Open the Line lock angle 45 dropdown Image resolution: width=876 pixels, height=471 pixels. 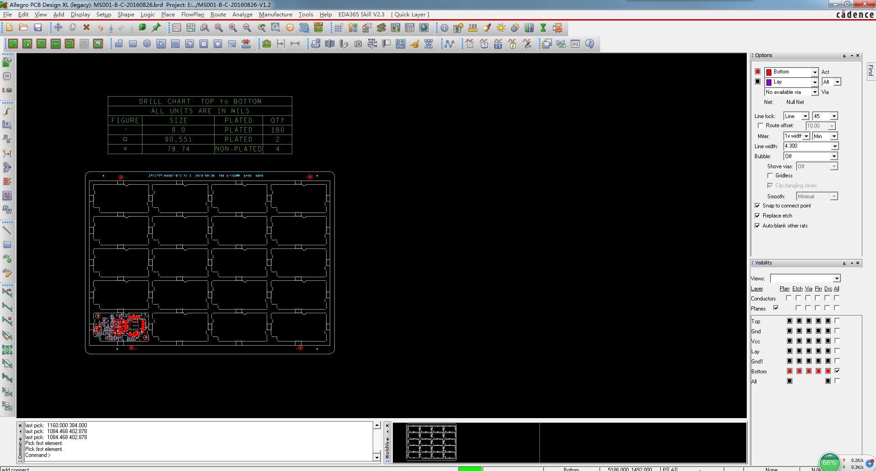834,116
